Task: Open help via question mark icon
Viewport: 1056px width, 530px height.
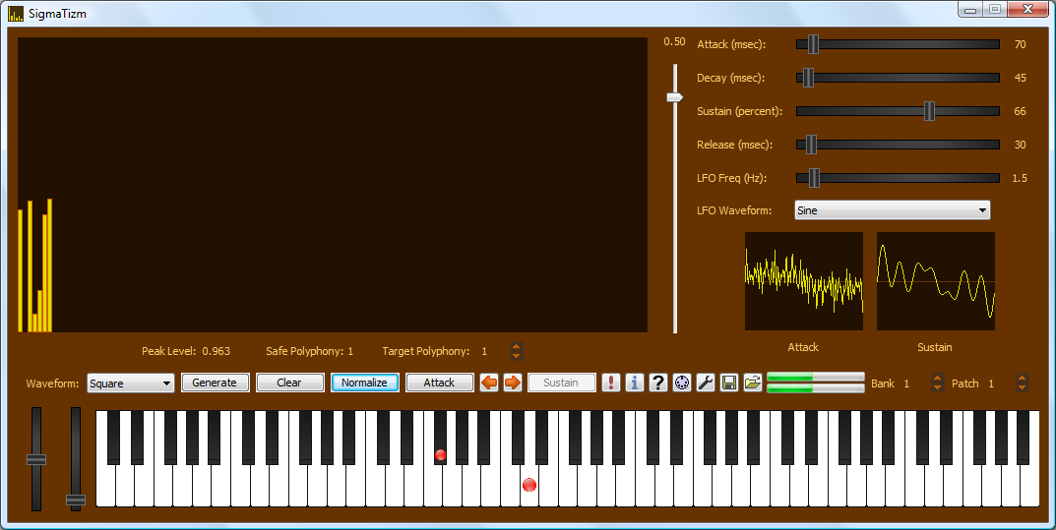Action: click(x=658, y=383)
